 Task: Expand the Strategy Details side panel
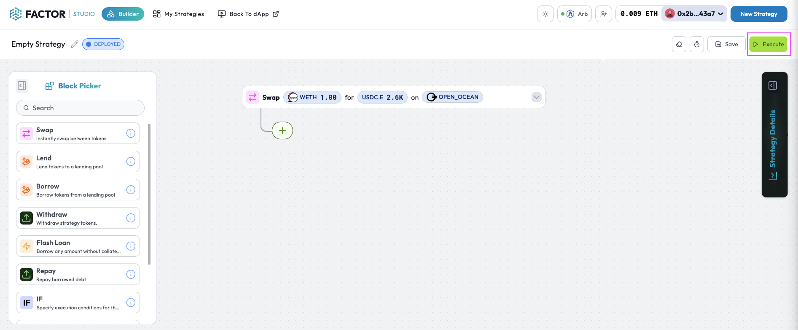pos(773,85)
